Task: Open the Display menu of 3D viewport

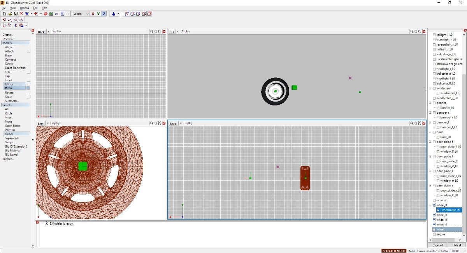Action: (x=185, y=32)
